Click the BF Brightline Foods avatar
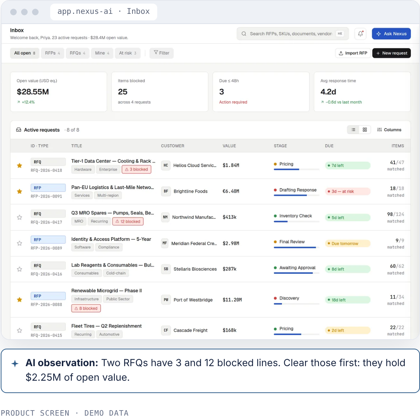 tap(166, 191)
